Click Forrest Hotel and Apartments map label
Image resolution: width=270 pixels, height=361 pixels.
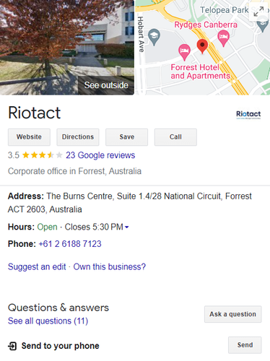click(x=201, y=71)
